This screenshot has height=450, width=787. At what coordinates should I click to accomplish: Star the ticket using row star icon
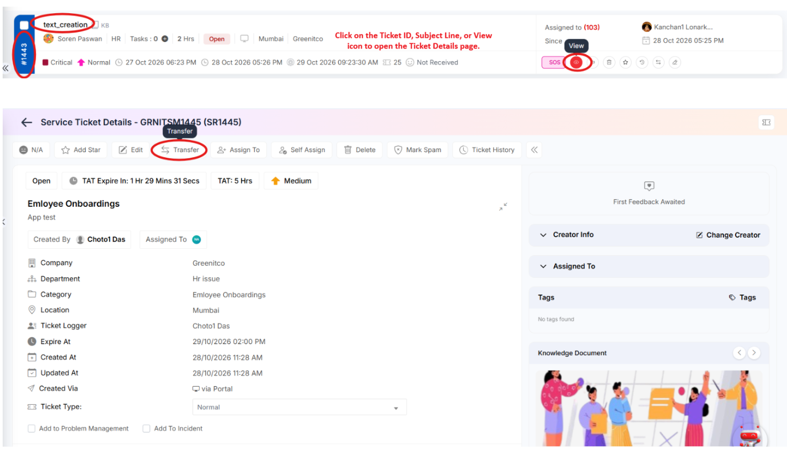click(x=625, y=62)
